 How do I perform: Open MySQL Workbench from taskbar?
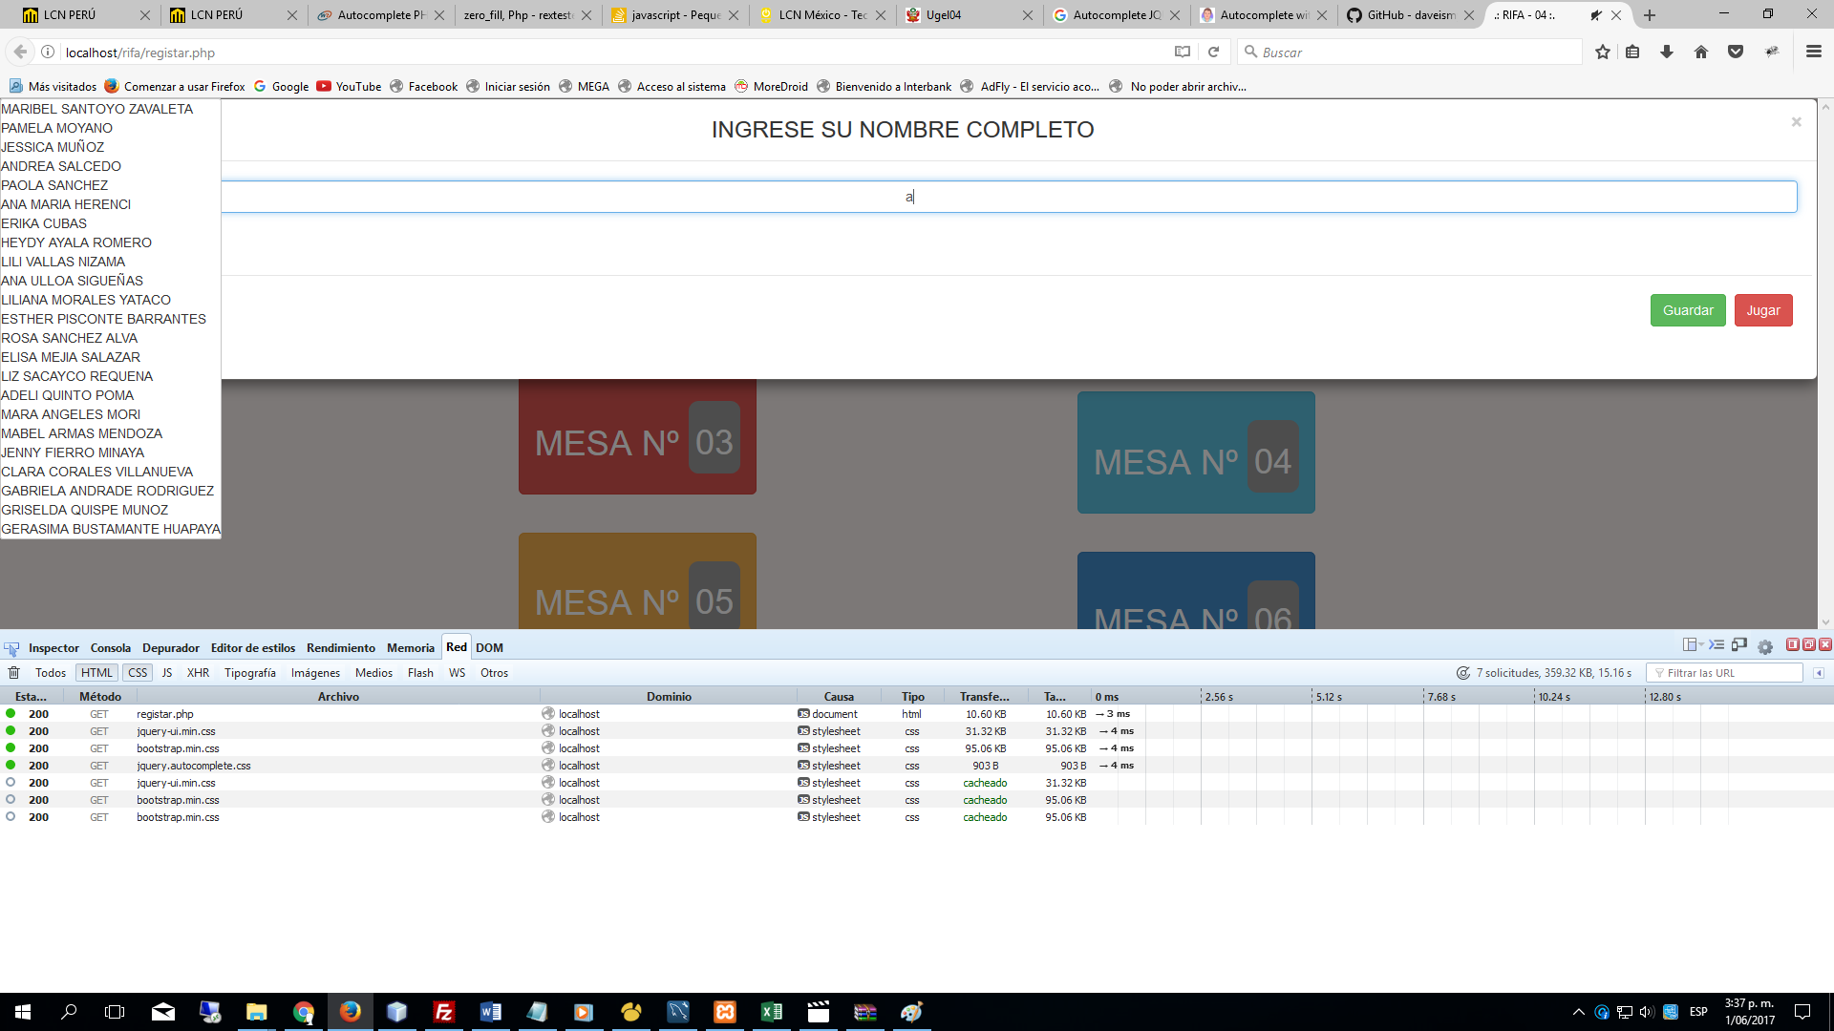(x=678, y=1012)
